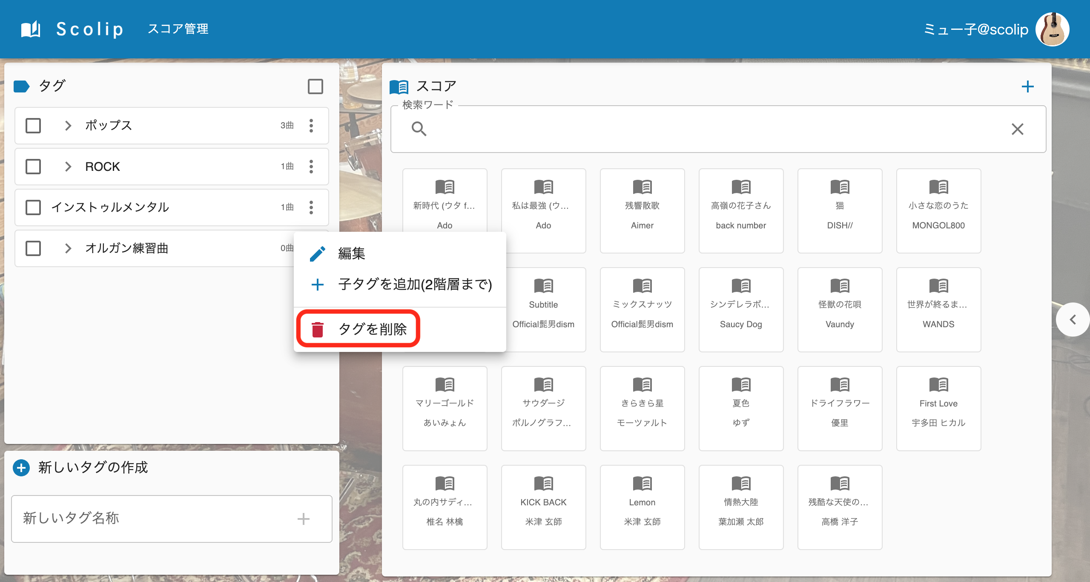Click the ミュー子@scolip username

coord(976,29)
